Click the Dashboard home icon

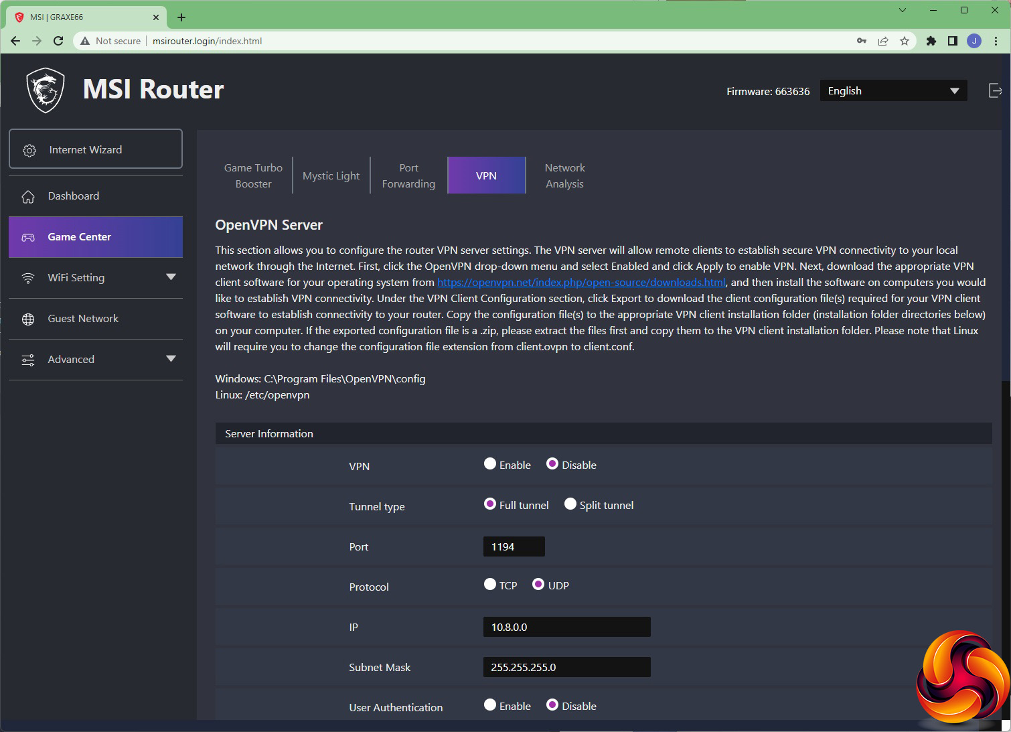[x=28, y=196]
